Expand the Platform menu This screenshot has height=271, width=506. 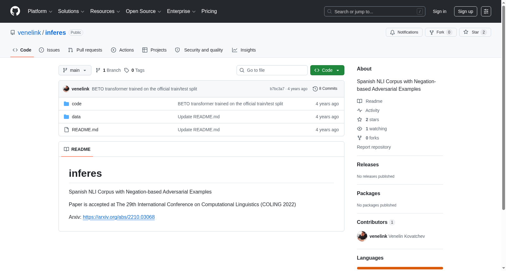click(40, 11)
